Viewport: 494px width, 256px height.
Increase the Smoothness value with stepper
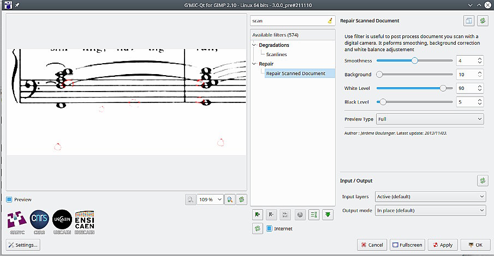pyautogui.click(x=479, y=58)
